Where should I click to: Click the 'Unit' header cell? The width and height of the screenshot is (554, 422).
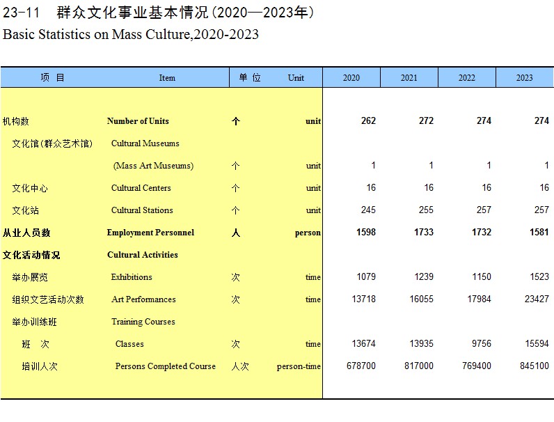[x=296, y=78]
